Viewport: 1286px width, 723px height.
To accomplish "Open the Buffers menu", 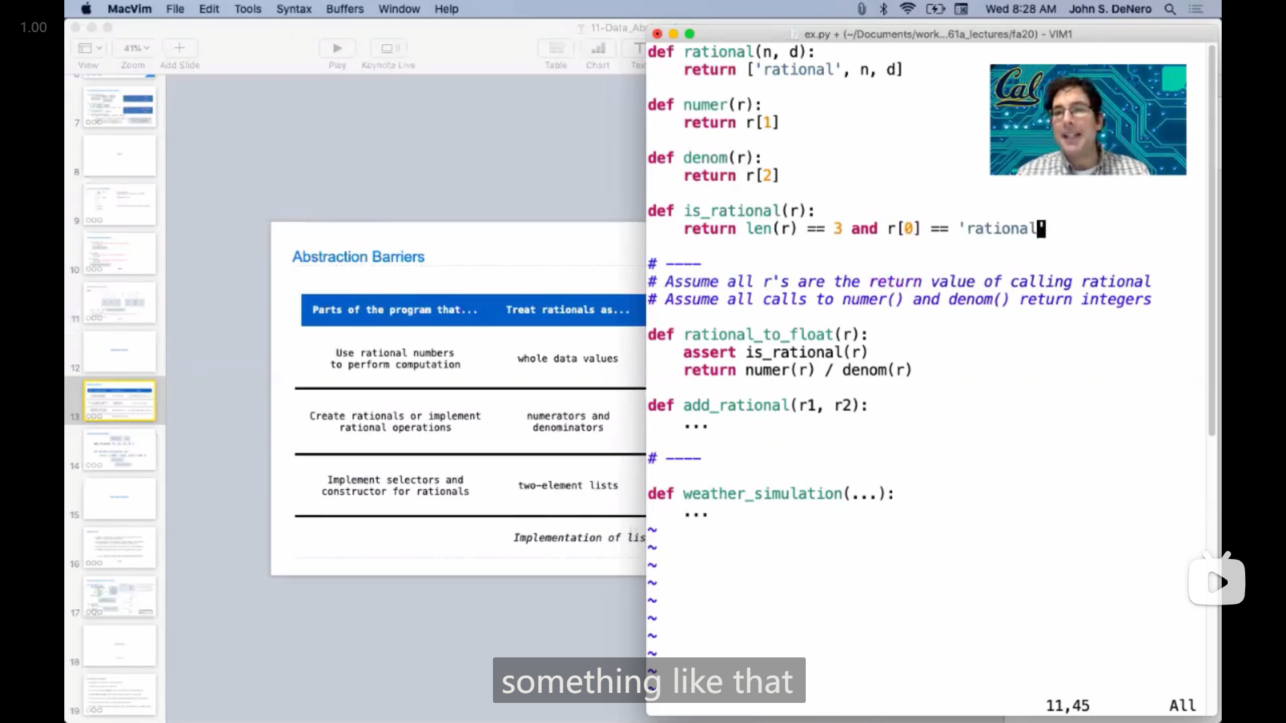I will click(344, 9).
